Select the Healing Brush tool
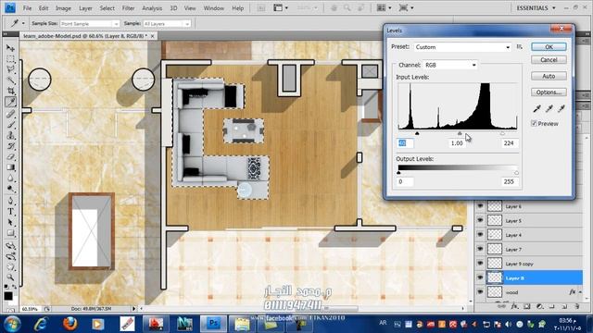The height and width of the screenshot is (333, 593). pos(10,113)
